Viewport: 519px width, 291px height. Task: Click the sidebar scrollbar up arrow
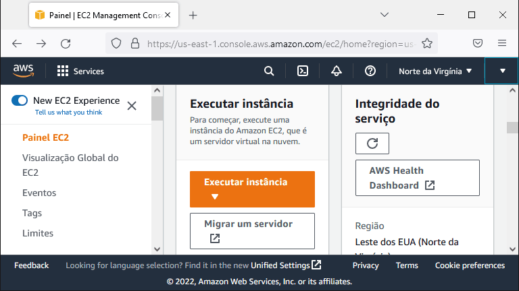pyautogui.click(x=157, y=90)
